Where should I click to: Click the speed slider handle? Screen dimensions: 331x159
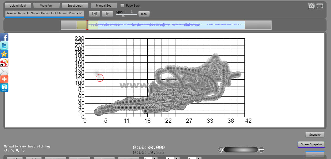(123, 15)
